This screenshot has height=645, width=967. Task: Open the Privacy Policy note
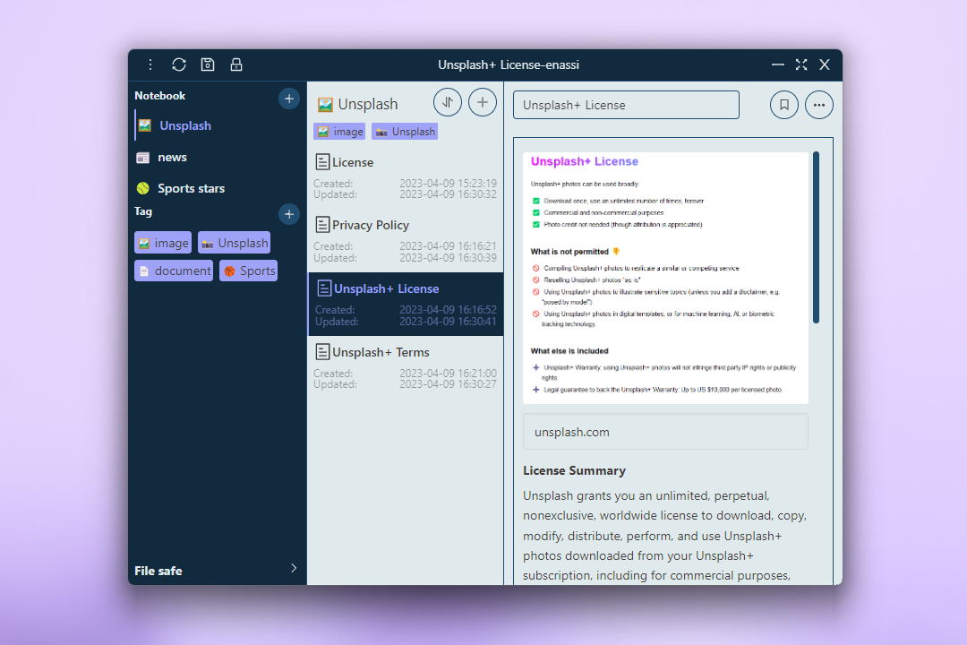[x=406, y=241]
